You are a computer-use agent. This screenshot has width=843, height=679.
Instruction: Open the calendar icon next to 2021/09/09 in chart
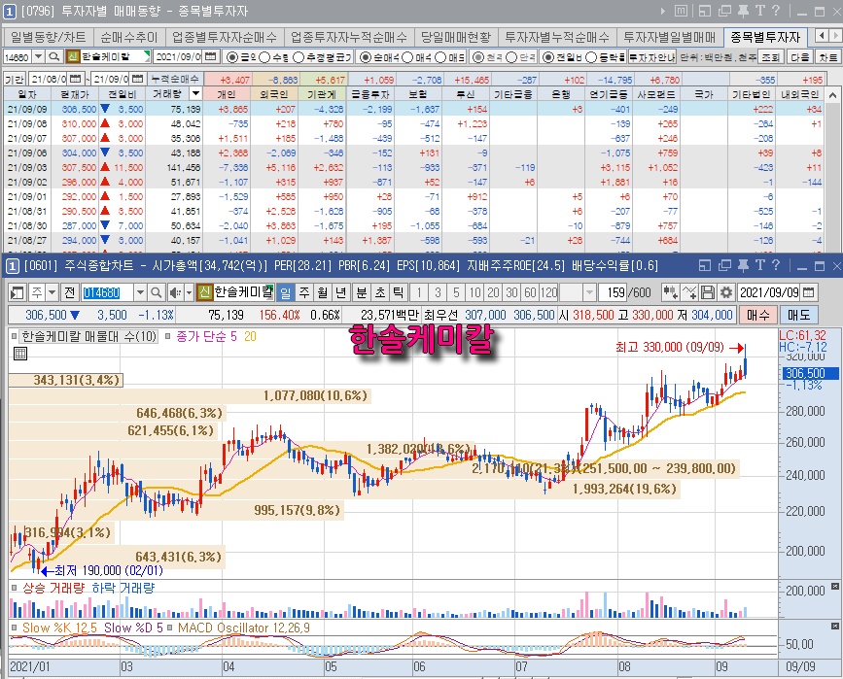[x=809, y=292]
